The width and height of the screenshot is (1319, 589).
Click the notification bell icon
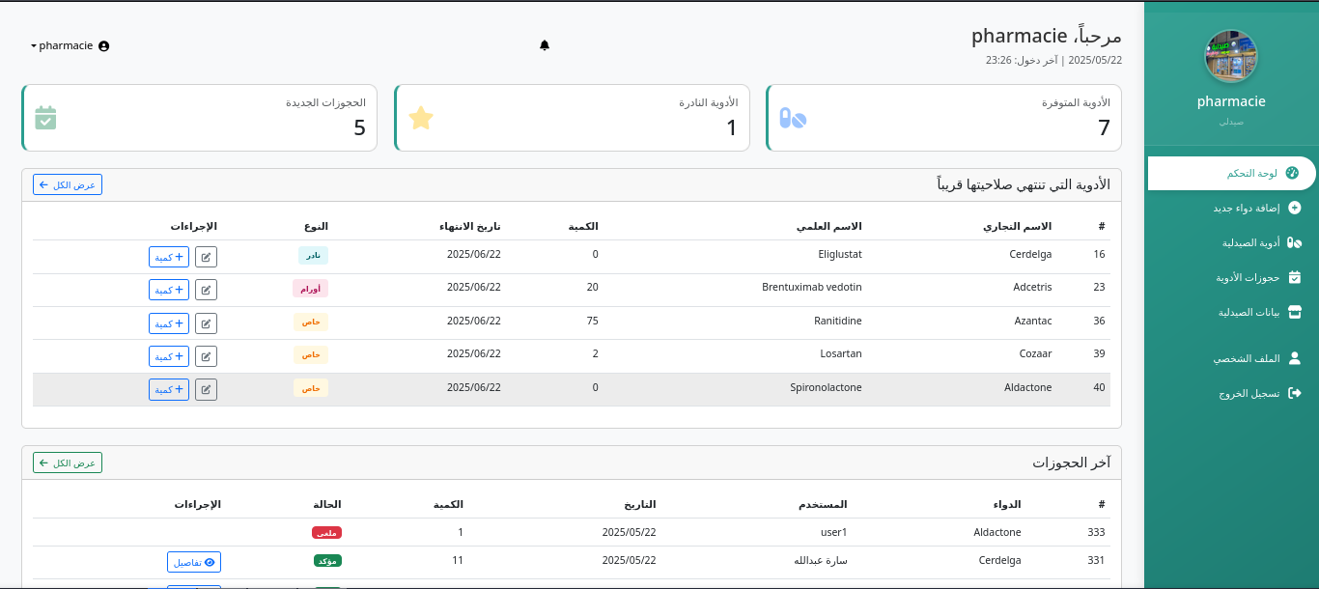pyautogui.click(x=545, y=45)
